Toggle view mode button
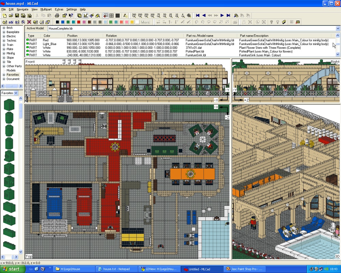Image resolution: width=341 pixels, height=273 pixels. [79, 16]
